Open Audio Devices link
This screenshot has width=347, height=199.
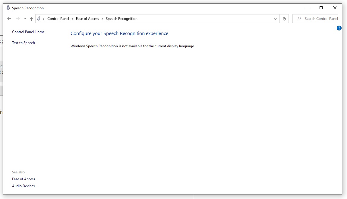coord(23,186)
